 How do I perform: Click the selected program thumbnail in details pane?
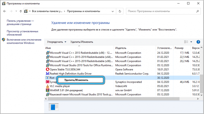point(54,107)
